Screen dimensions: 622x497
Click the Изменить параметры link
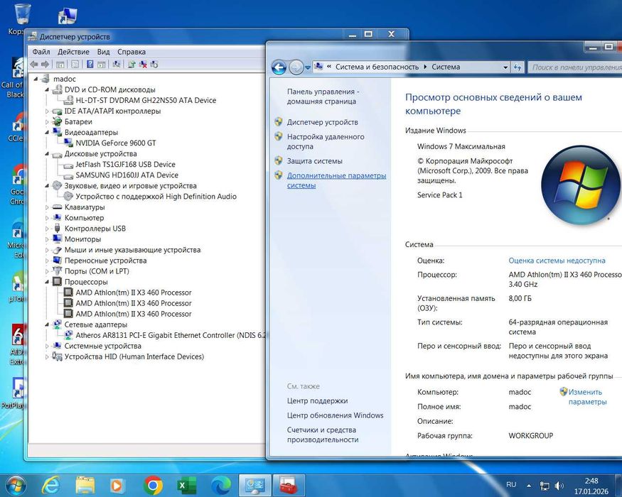587,397
